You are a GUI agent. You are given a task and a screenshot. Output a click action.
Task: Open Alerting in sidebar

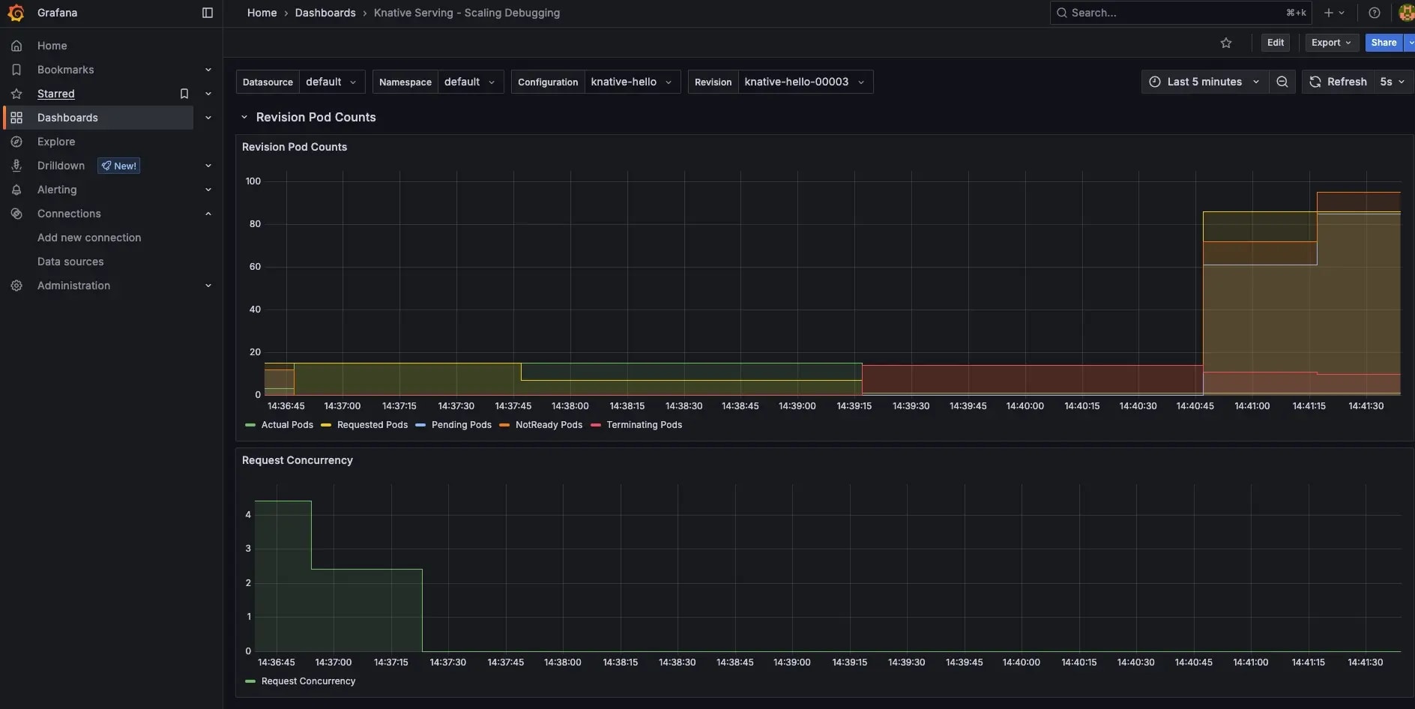(x=57, y=190)
